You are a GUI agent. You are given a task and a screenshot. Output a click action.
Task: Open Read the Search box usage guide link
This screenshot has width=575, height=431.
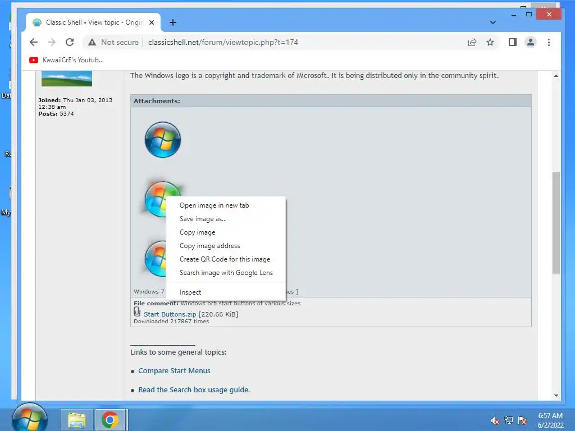[x=194, y=390]
